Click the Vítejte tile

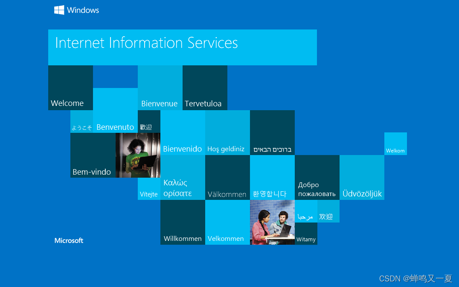click(149, 189)
